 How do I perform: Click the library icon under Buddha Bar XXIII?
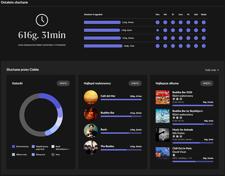coord(177,99)
